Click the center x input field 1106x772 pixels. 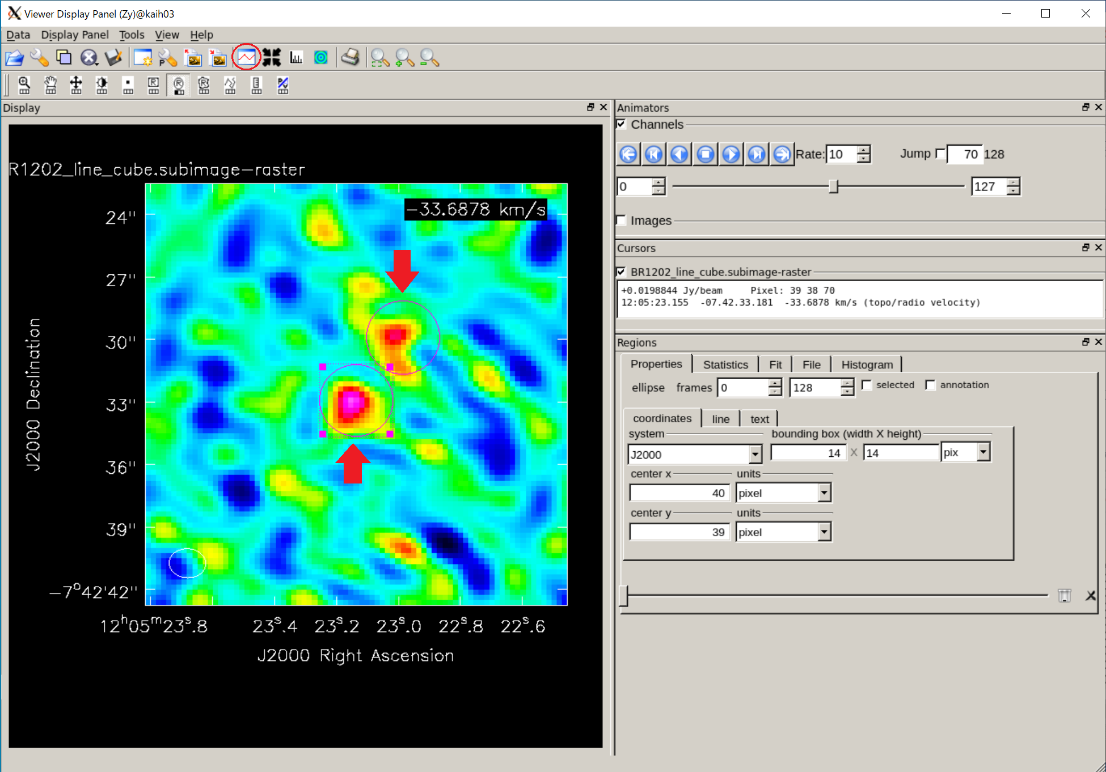(x=679, y=493)
